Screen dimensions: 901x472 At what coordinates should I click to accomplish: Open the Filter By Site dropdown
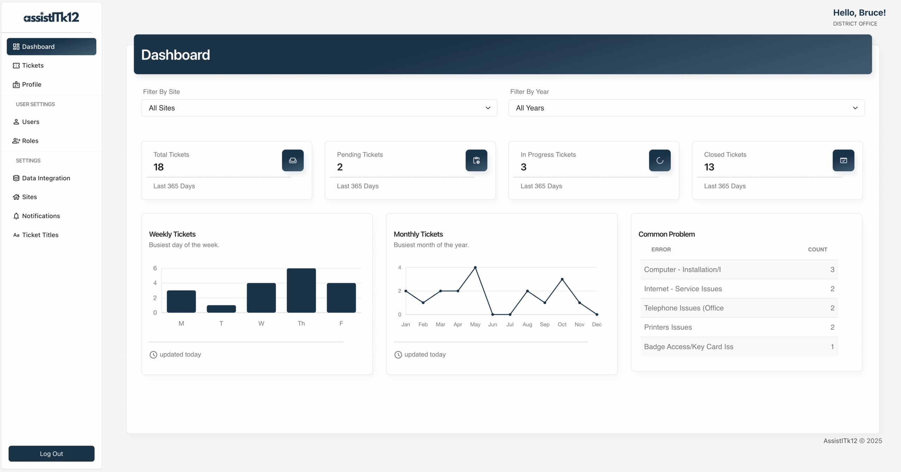[319, 108]
